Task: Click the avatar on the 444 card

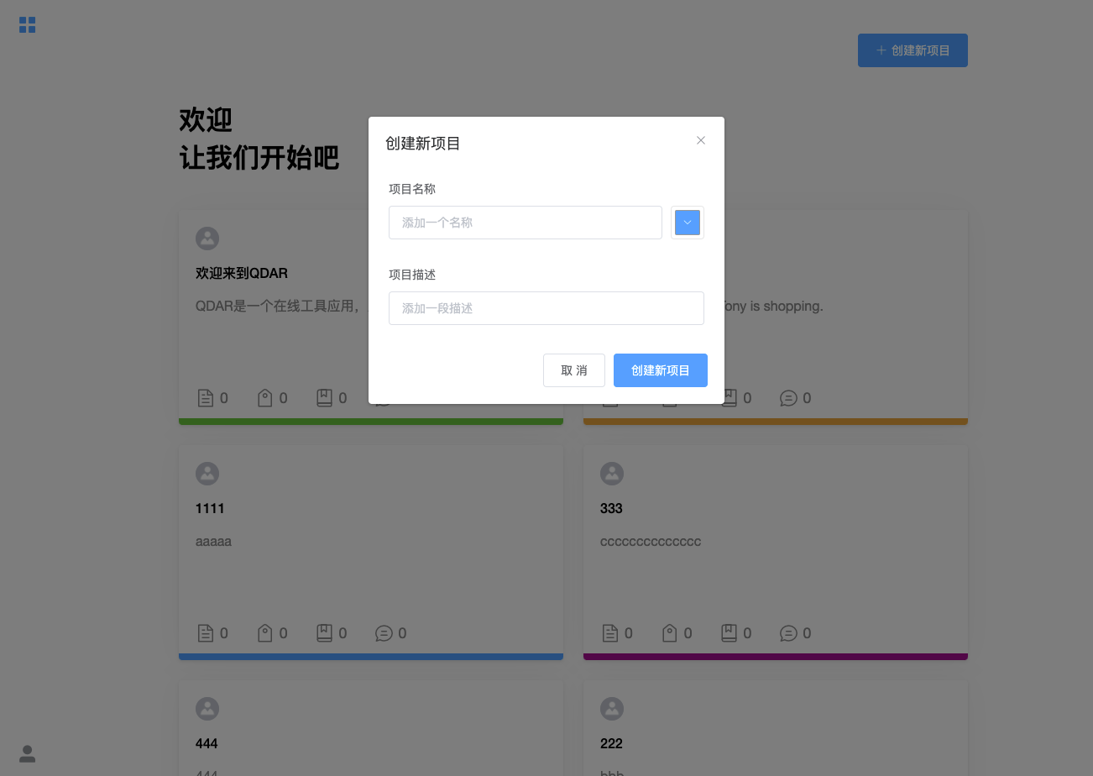Action: tap(207, 708)
